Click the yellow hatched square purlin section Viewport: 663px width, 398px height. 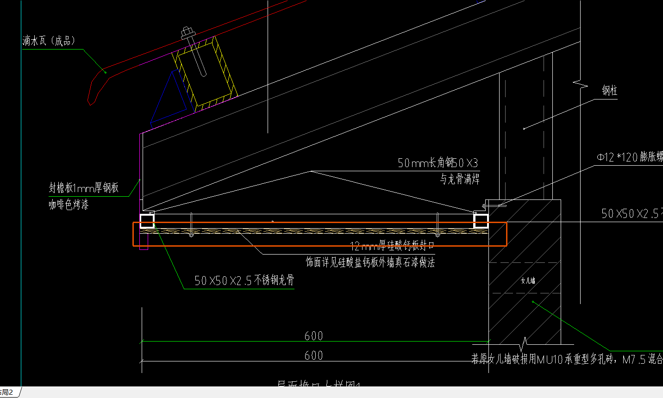(x=205, y=74)
